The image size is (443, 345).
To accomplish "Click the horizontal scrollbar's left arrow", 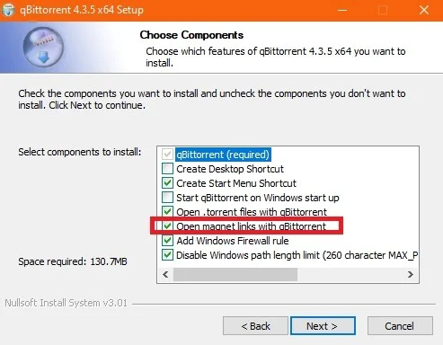I will (x=165, y=274).
